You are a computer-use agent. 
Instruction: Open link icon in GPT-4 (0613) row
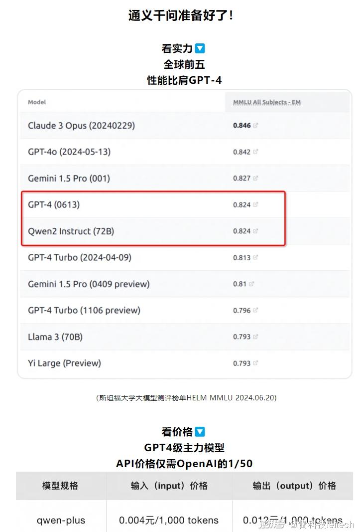255,204
